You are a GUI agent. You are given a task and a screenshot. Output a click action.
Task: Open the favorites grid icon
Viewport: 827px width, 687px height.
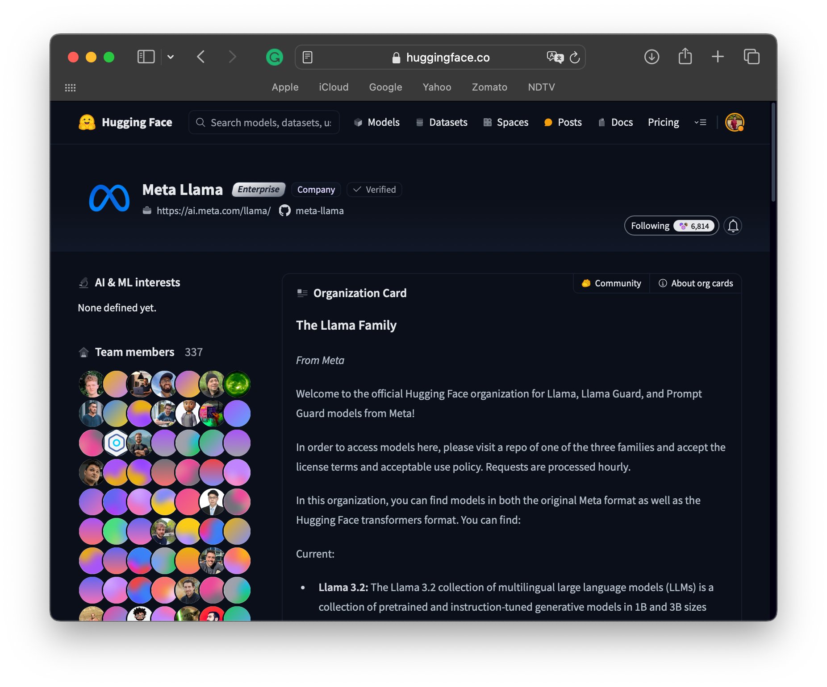pyautogui.click(x=70, y=87)
